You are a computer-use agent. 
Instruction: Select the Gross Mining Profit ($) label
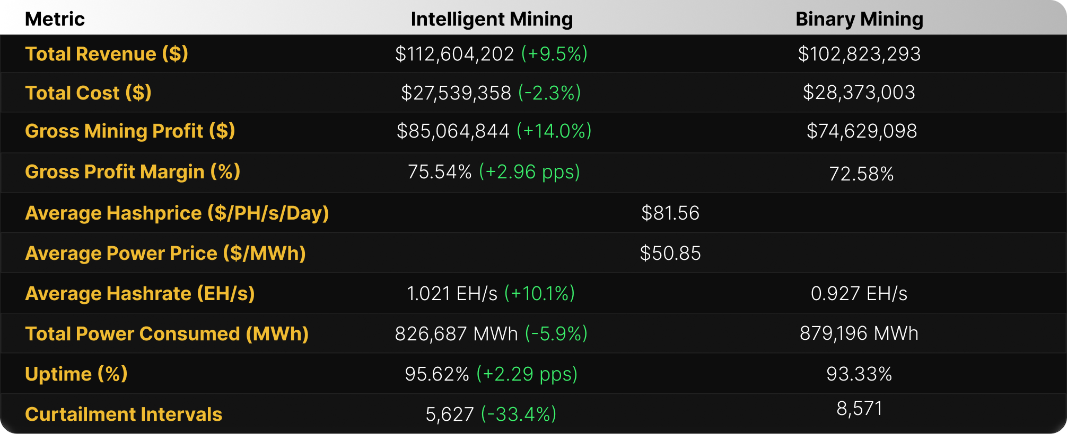[x=130, y=131]
